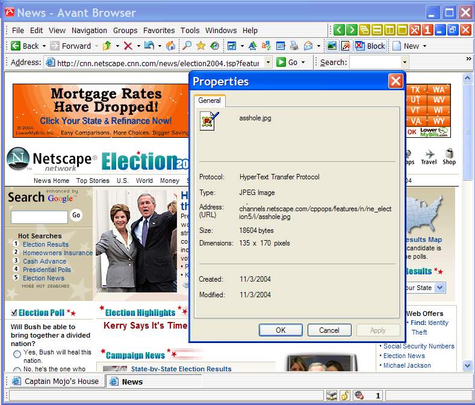Click the Bush photo thumbnail

tap(136, 241)
